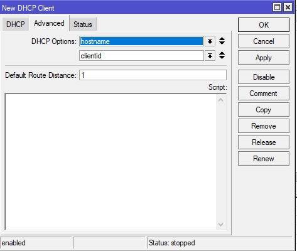Disable the DHCP client entry
297x251 pixels.
(264, 77)
